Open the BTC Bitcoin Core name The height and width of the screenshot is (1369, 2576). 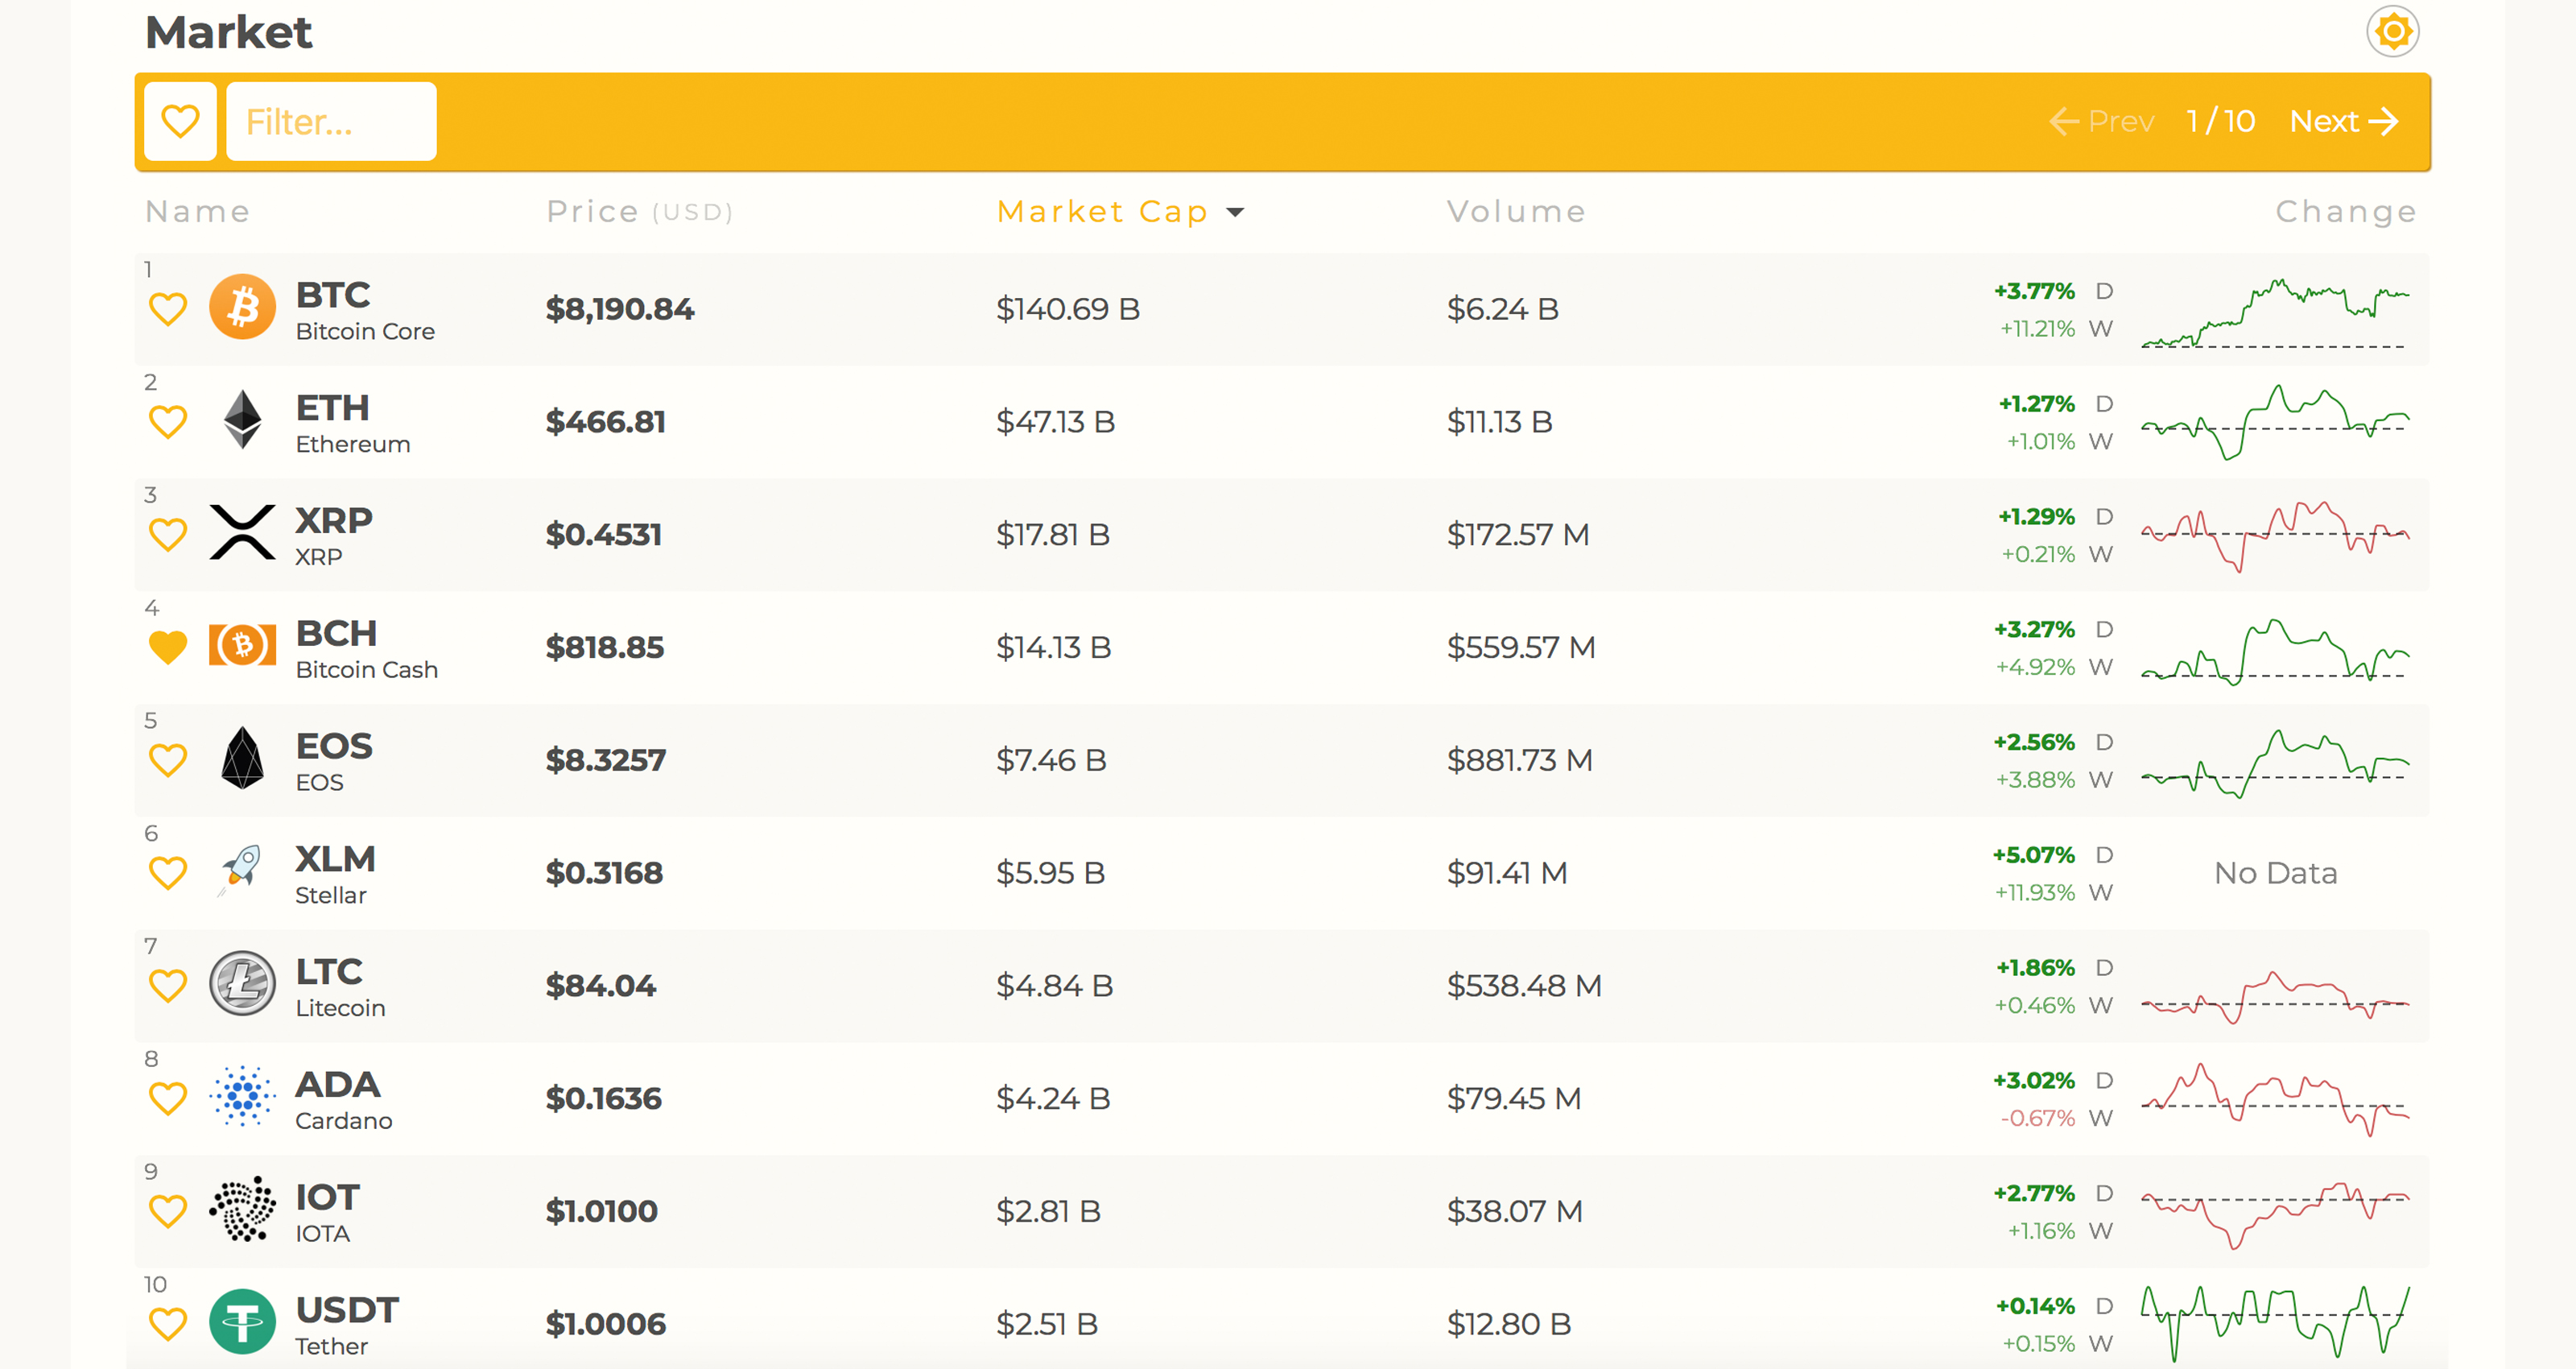tap(365, 311)
